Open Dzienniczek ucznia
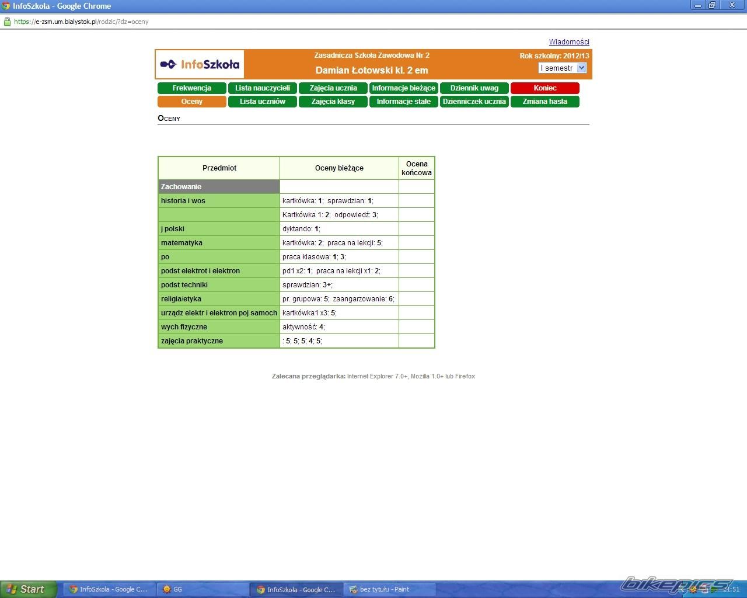 (x=474, y=102)
